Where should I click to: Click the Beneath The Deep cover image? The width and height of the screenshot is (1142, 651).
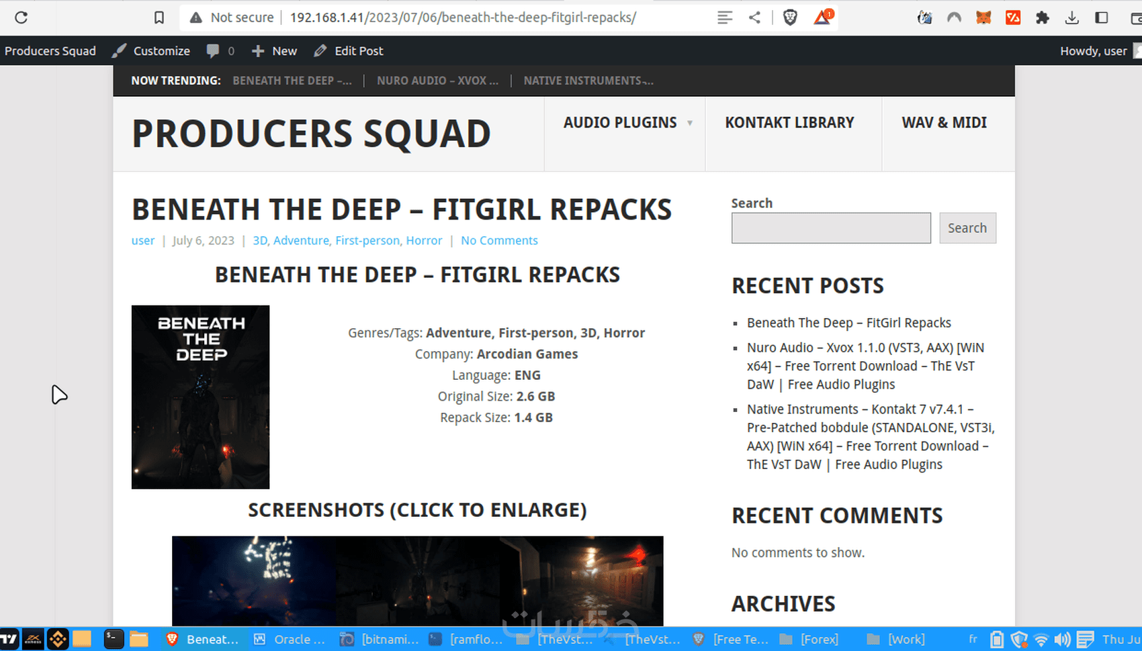200,397
